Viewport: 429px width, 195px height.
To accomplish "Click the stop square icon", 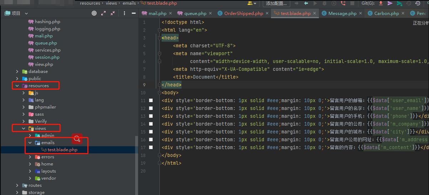I will 352,3.
